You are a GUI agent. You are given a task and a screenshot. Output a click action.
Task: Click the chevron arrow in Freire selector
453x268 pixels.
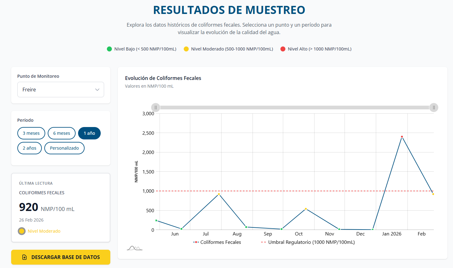[97, 90]
